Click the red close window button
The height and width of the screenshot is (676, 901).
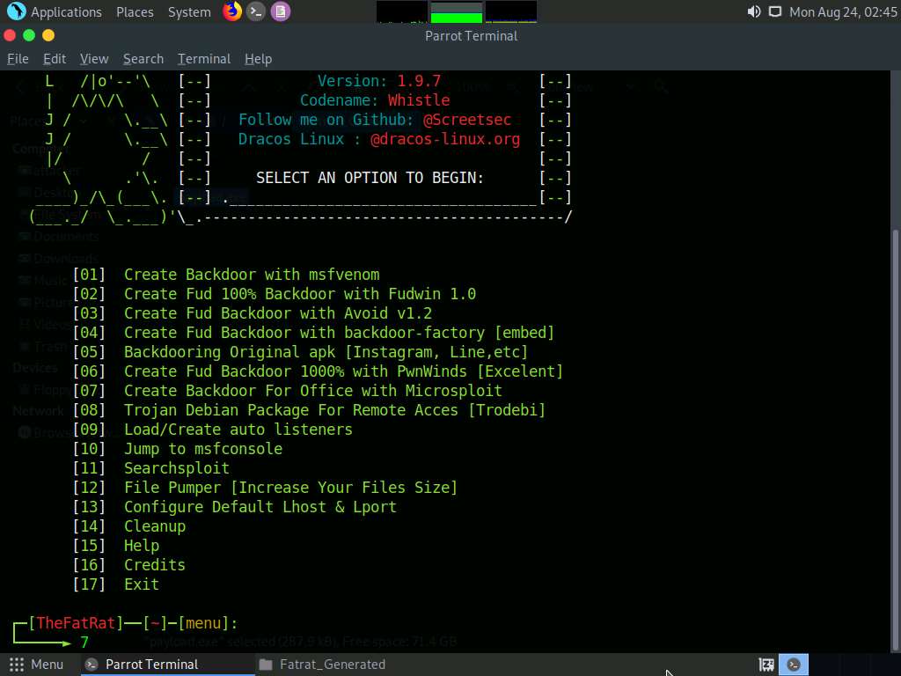click(x=10, y=35)
